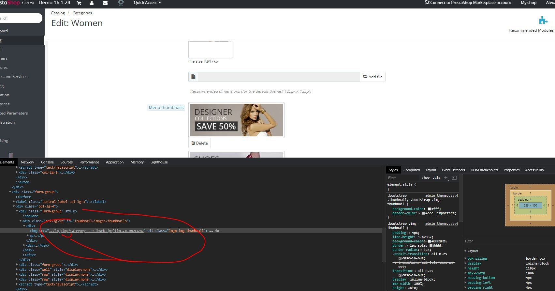This screenshot has width=555, height=291.
Task: Click the Add file button
Action: click(x=372, y=77)
